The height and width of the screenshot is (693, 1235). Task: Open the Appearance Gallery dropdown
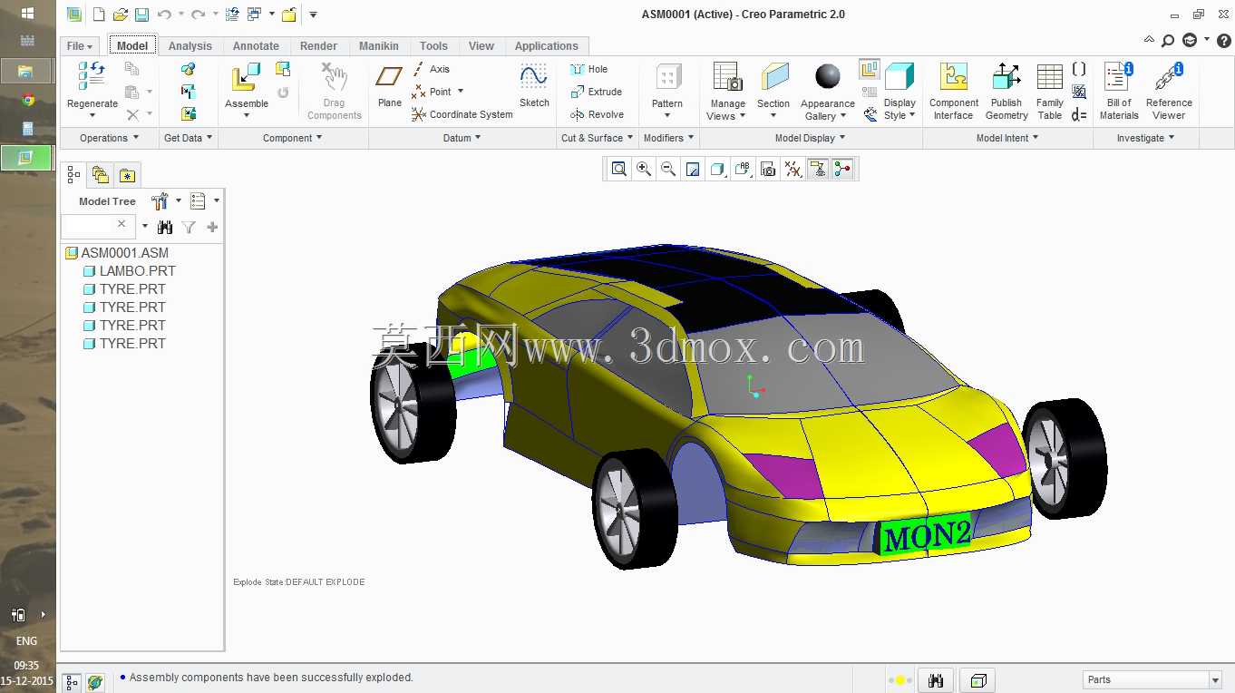pyautogui.click(x=828, y=110)
